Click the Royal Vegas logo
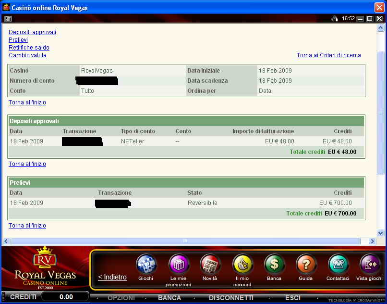387x304 pixels. point(46,268)
